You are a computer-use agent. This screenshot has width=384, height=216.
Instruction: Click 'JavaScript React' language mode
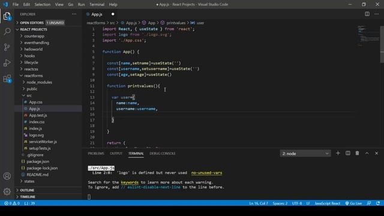coord(327,203)
